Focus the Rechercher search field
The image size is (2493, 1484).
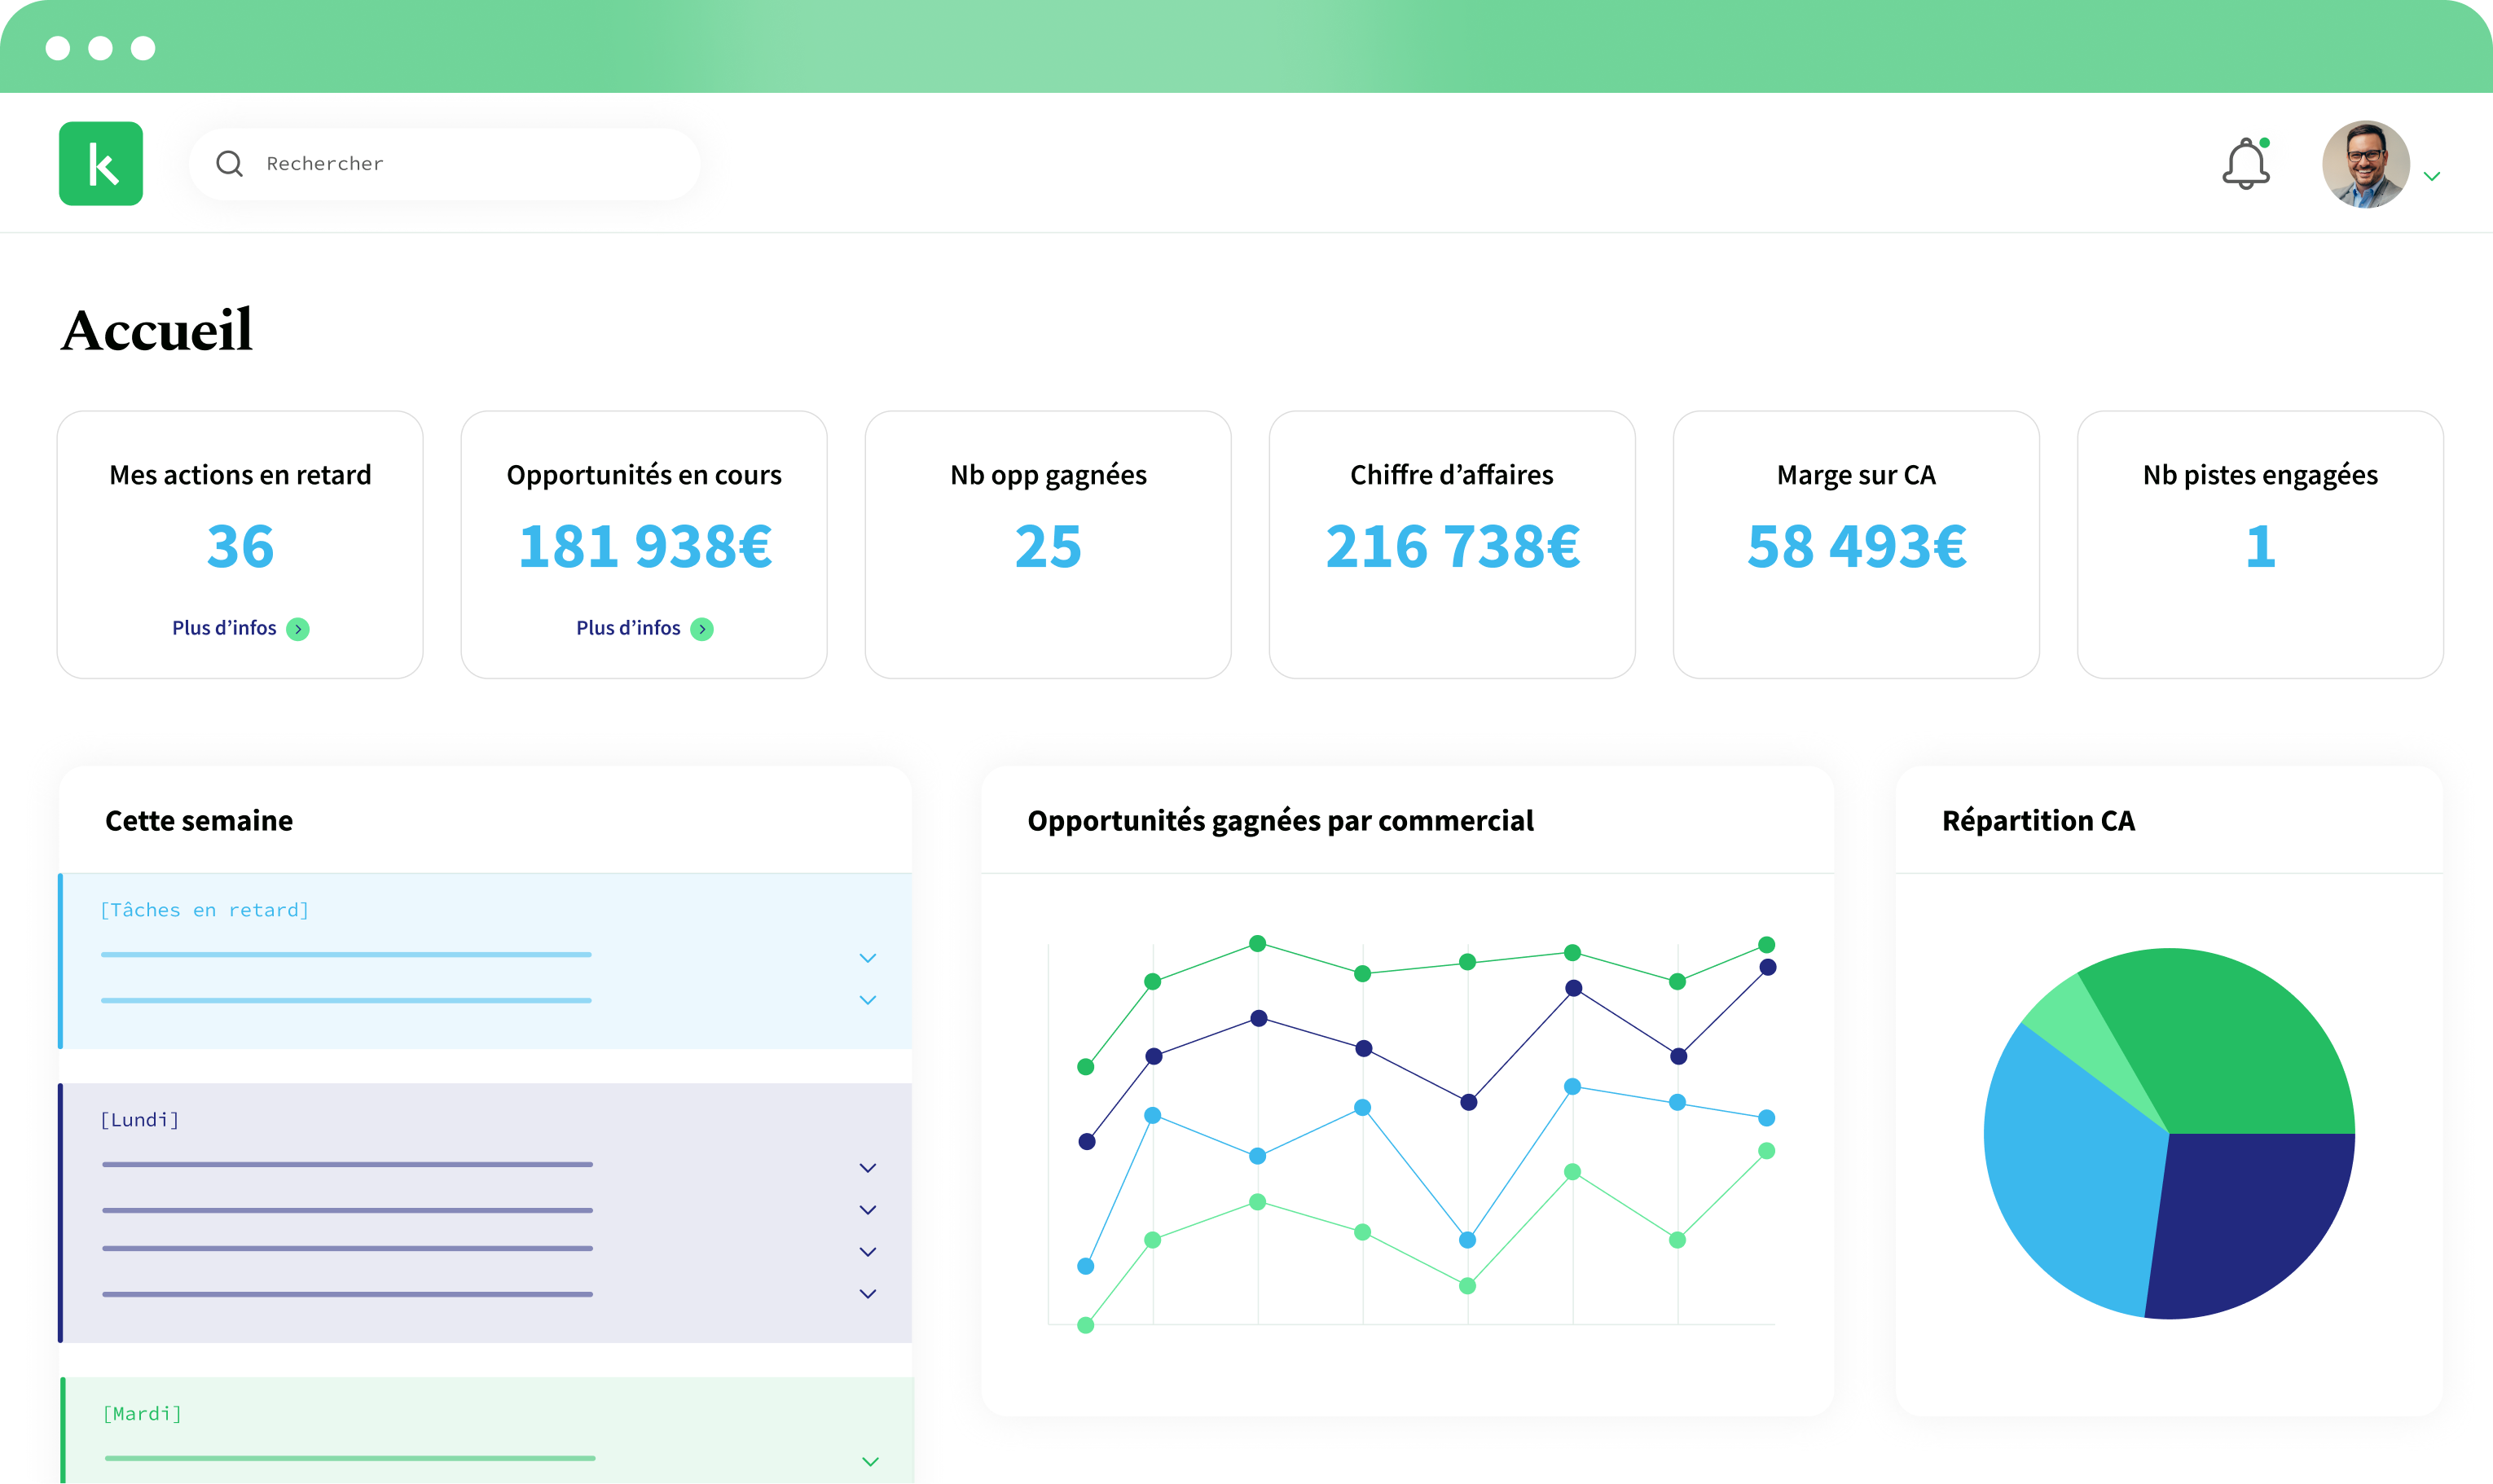(x=445, y=164)
